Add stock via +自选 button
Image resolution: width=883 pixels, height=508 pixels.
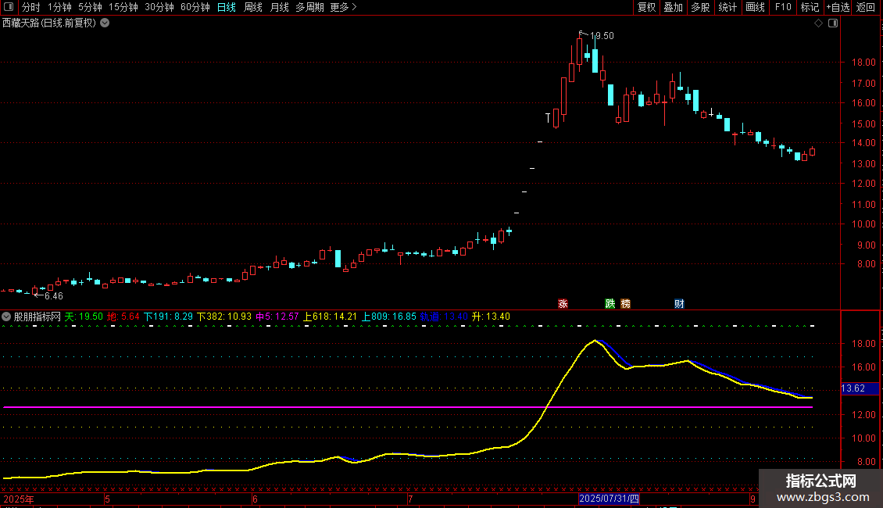point(838,7)
